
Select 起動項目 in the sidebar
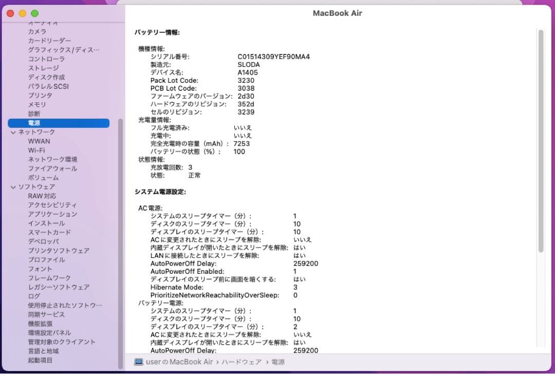[41, 360]
